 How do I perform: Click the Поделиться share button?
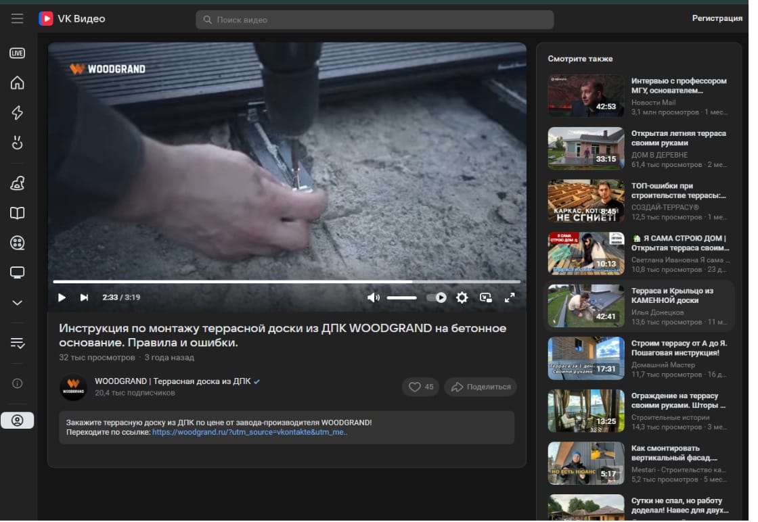(481, 387)
